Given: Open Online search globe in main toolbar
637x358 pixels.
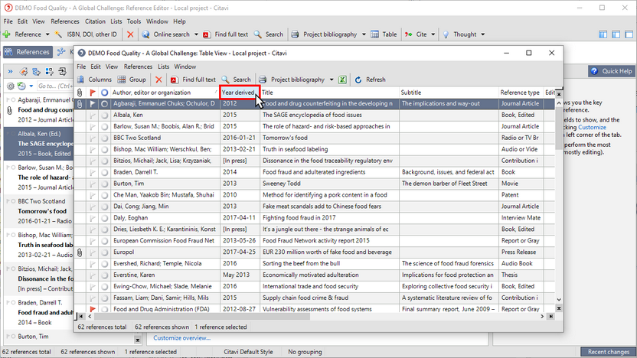Looking at the screenshot, I should click(145, 34).
